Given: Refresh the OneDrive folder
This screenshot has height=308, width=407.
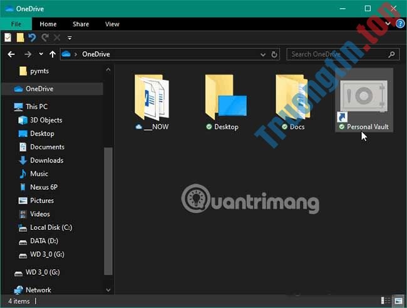Looking at the screenshot, I should [274, 54].
